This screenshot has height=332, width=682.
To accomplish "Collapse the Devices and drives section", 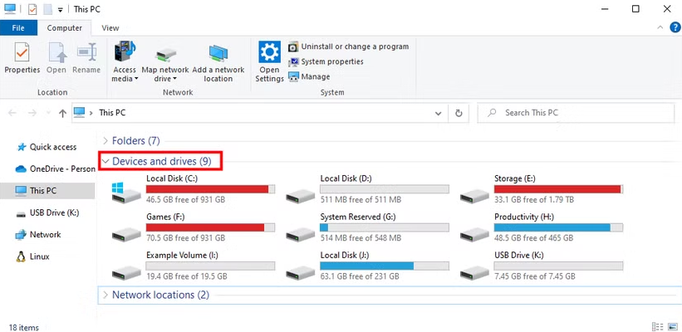I will tap(105, 161).
